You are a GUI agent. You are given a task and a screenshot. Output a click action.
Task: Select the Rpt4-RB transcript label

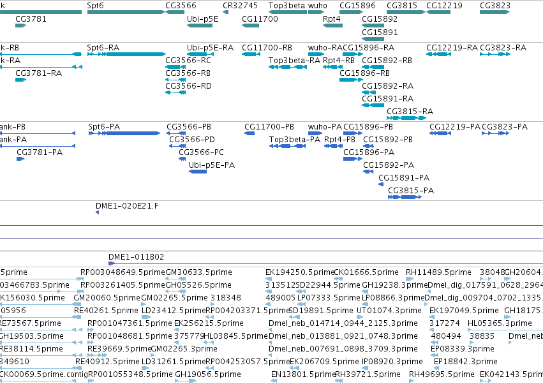(339, 60)
